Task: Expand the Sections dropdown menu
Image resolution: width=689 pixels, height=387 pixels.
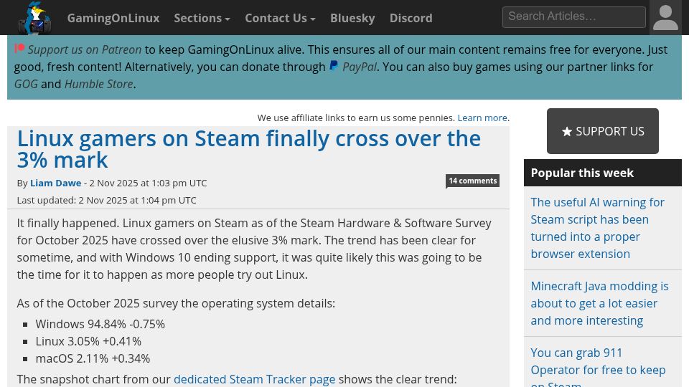Action: pos(202,18)
